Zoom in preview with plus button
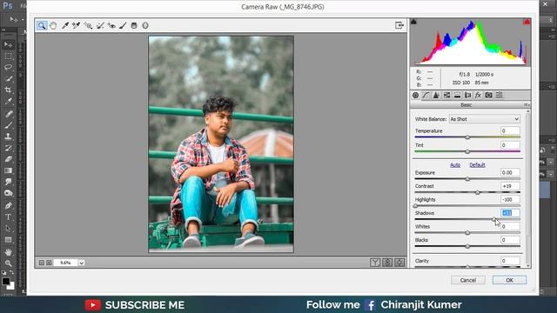This screenshot has height=313, width=557. click(x=49, y=263)
